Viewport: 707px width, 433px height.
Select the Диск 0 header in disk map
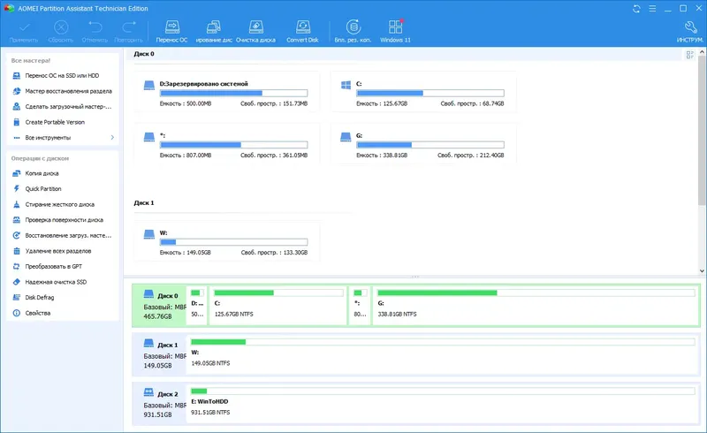pyautogui.click(x=160, y=306)
